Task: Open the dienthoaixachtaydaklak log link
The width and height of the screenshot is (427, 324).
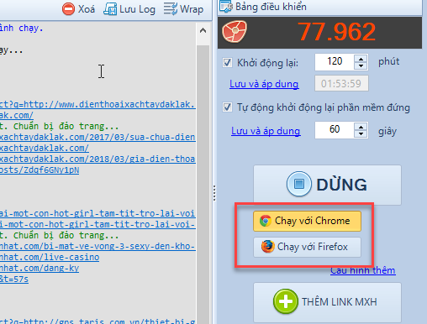Action: point(98,104)
